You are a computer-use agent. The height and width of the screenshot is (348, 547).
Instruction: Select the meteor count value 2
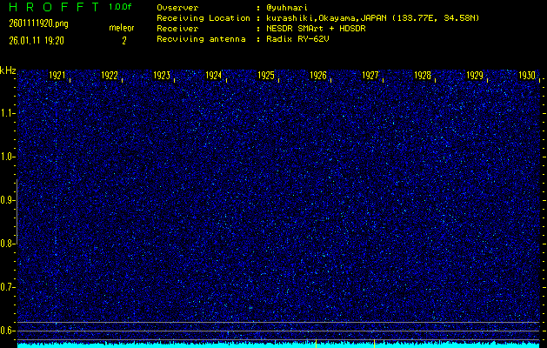pyautogui.click(x=123, y=41)
